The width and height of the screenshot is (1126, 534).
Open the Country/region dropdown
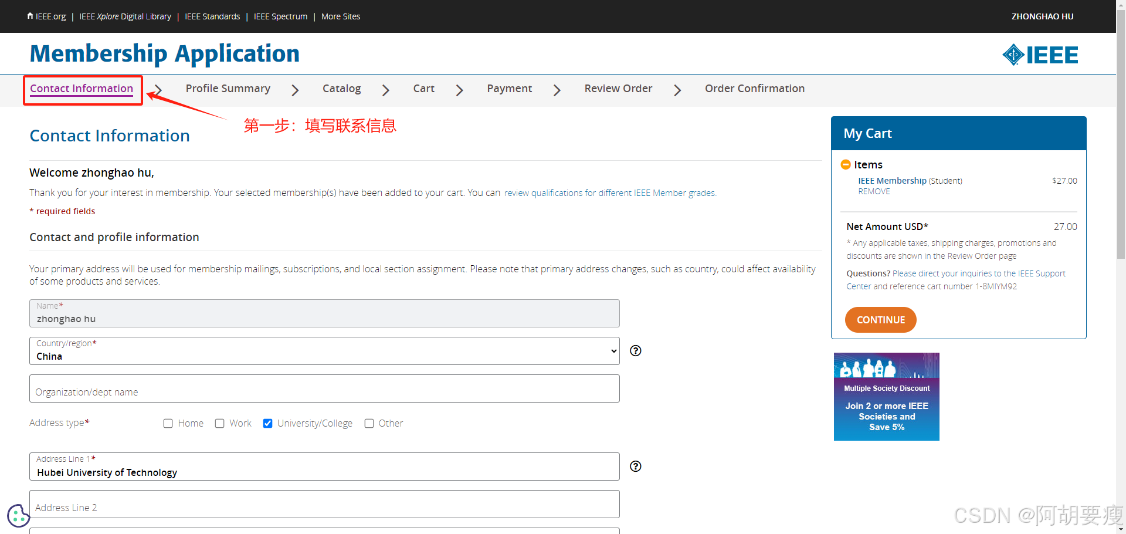324,351
